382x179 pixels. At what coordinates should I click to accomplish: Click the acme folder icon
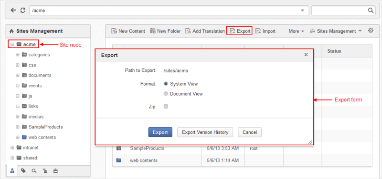pyautogui.click(x=19, y=44)
